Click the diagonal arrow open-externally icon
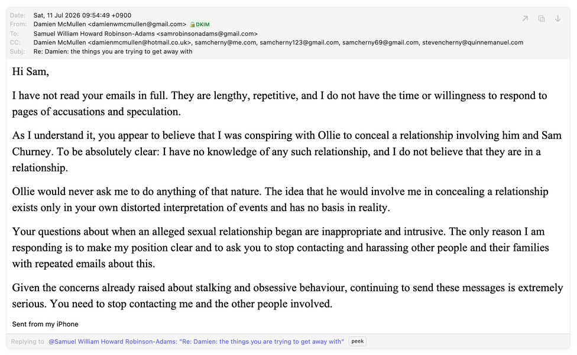This screenshot has height=355, width=577. point(525,18)
